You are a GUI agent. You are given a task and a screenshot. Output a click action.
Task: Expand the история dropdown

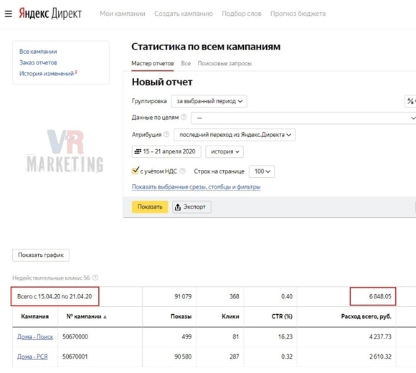[224, 152]
